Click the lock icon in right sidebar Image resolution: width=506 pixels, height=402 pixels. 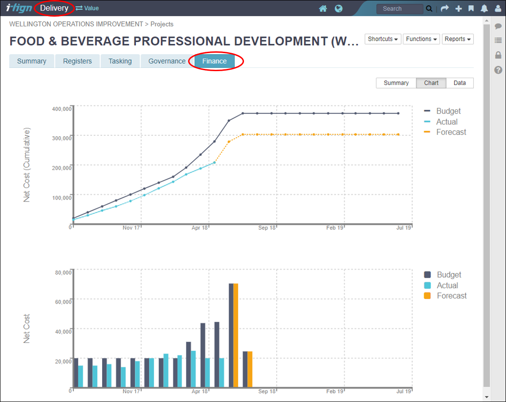tap(498, 55)
